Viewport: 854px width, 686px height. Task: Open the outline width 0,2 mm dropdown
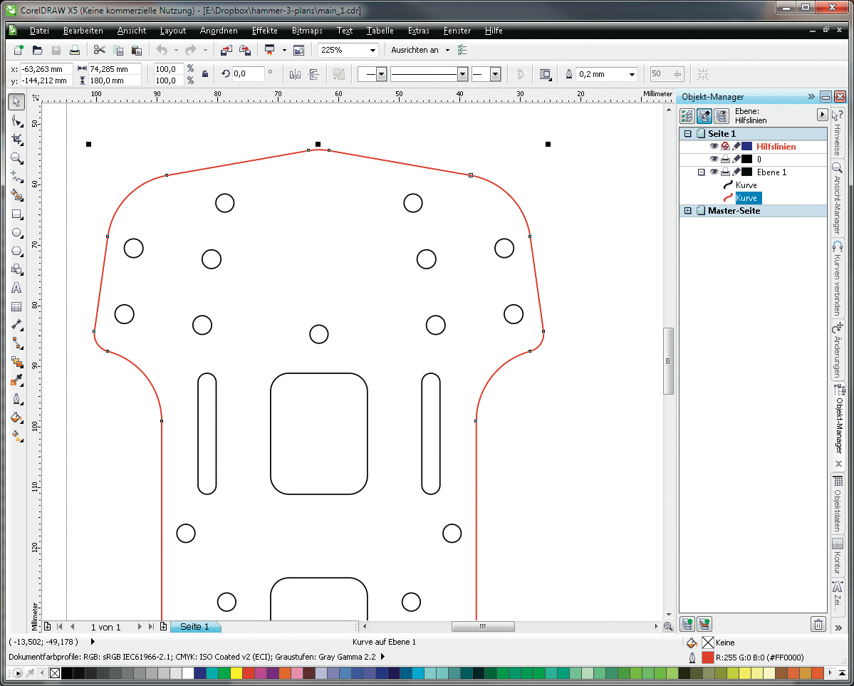(x=631, y=74)
